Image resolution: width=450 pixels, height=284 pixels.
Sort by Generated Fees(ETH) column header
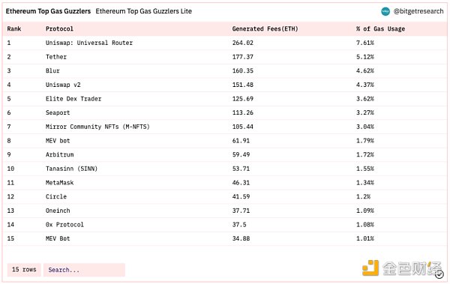(265, 28)
